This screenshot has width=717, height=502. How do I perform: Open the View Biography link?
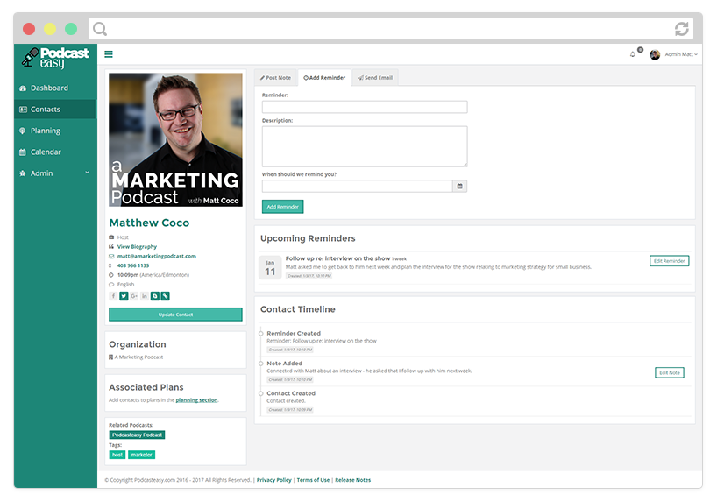click(x=137, y=246)
